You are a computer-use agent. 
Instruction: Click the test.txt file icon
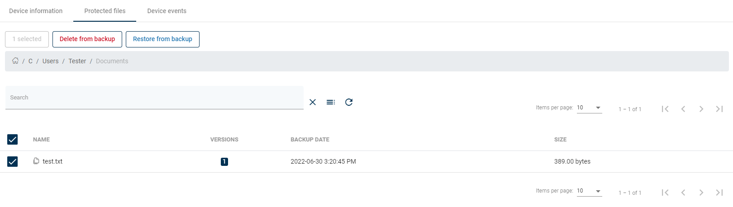tap(36, 161)
